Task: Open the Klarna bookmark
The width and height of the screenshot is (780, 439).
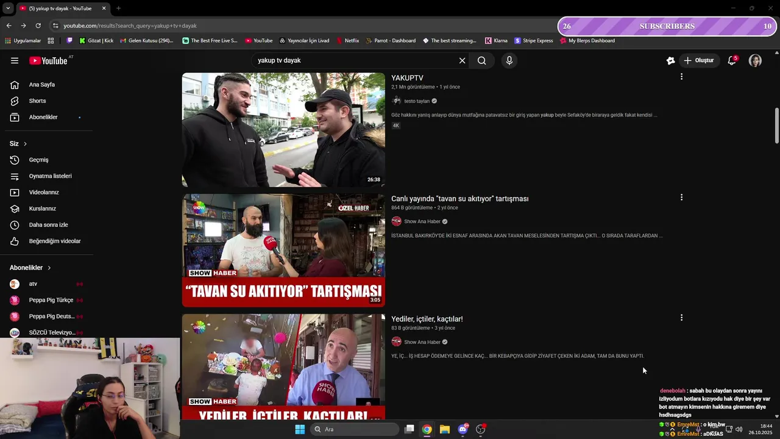Action: [496, 41]
